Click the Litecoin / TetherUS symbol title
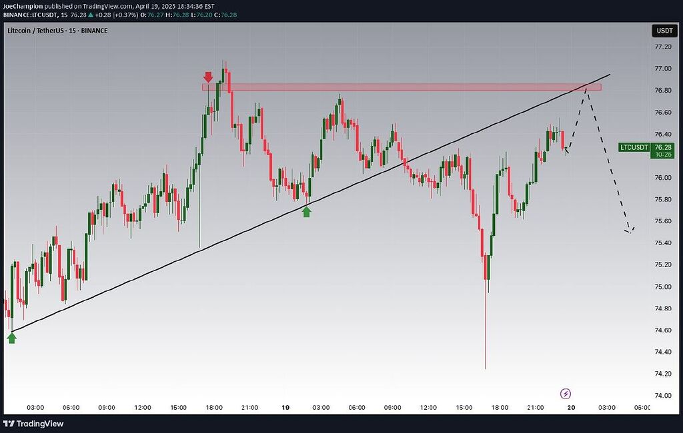The height and width of the screenshot is (433, 683). pyautogui.click(x=57, y=31)
